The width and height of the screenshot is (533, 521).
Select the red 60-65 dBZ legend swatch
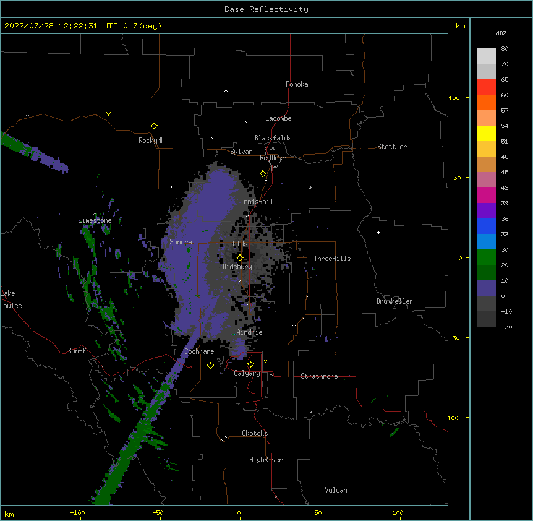pyautogui.click(x=486, y=87)
